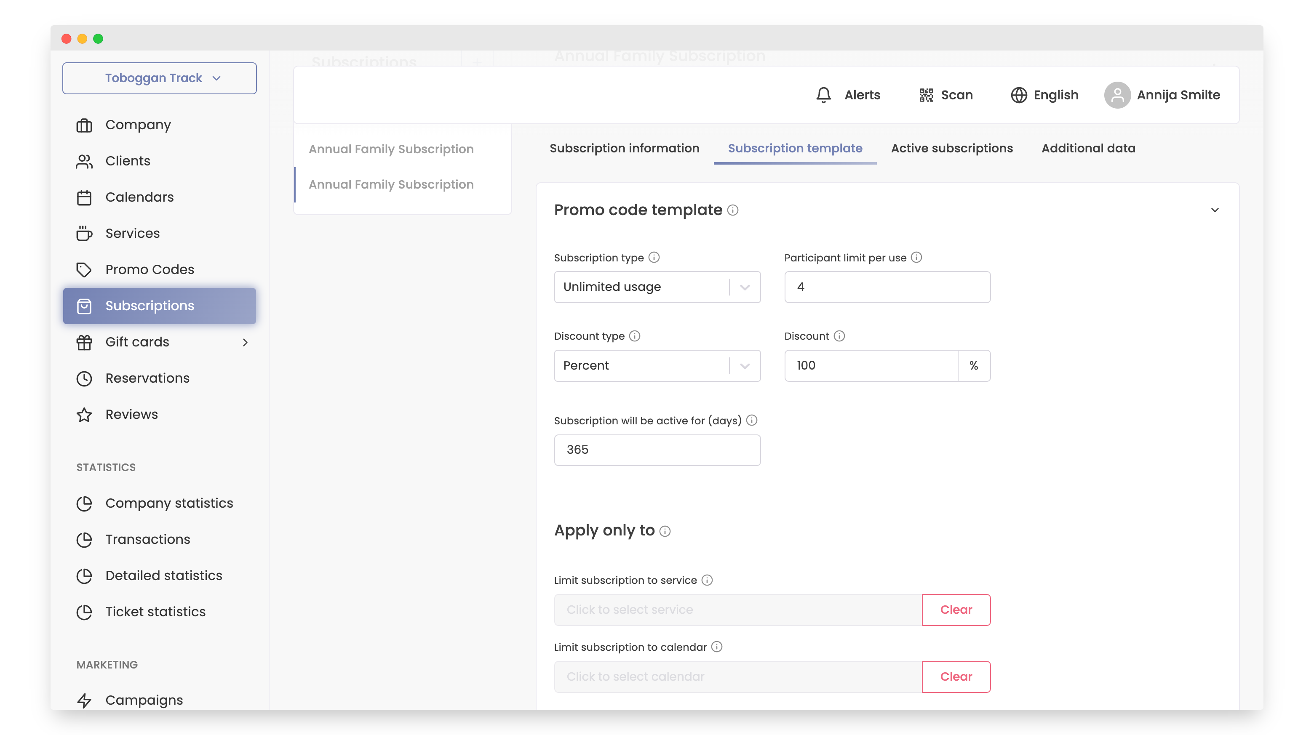Click the Reviews star icon
Image resolution: width=1314 pixels, height=735 pixels.
point(84,414)
